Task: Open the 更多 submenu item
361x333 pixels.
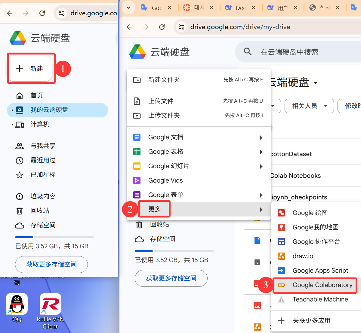Action: (199, 209)
